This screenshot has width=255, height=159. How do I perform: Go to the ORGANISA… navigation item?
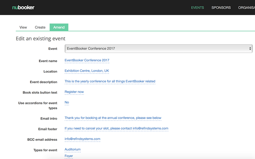(x=246, y=8)
